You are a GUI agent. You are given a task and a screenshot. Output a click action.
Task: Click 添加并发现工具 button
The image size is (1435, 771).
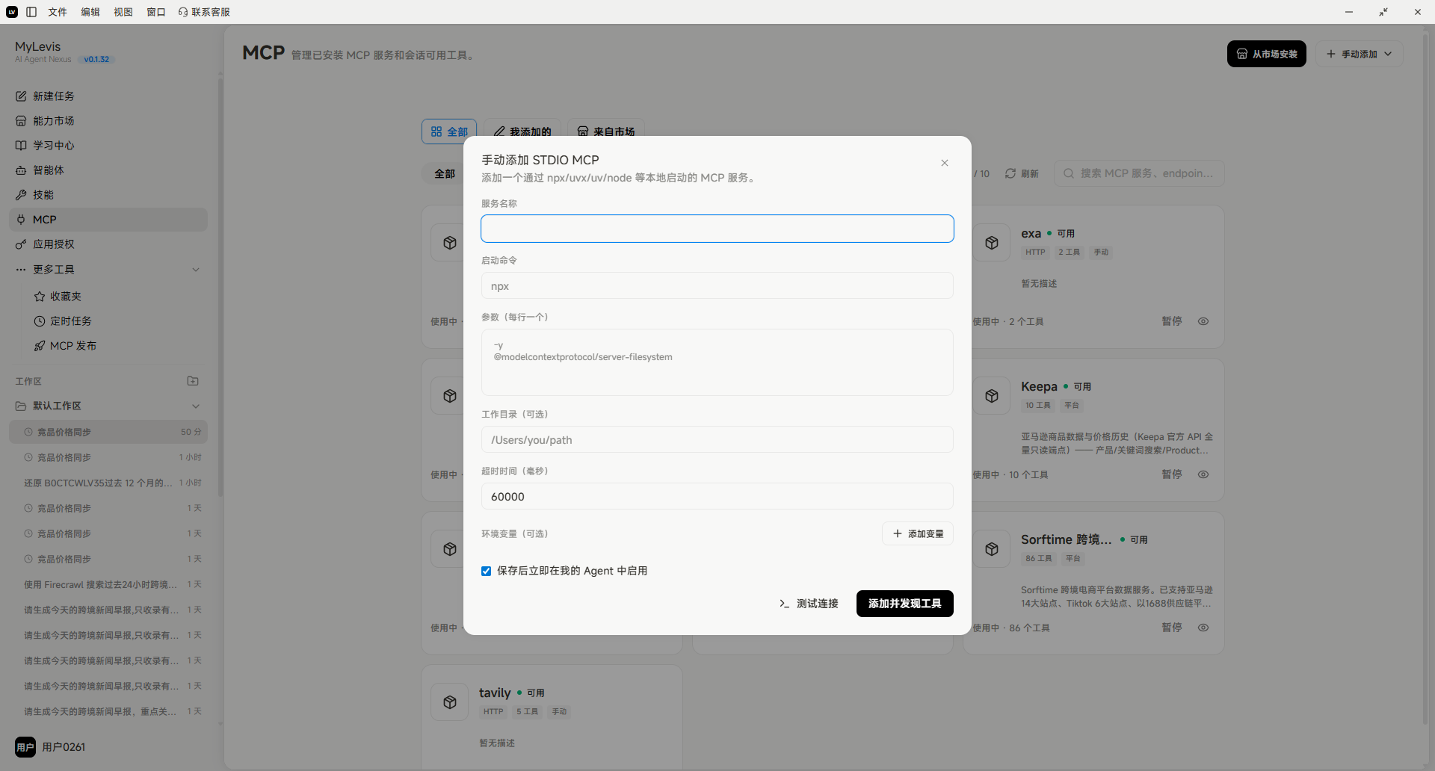(904, 604)
